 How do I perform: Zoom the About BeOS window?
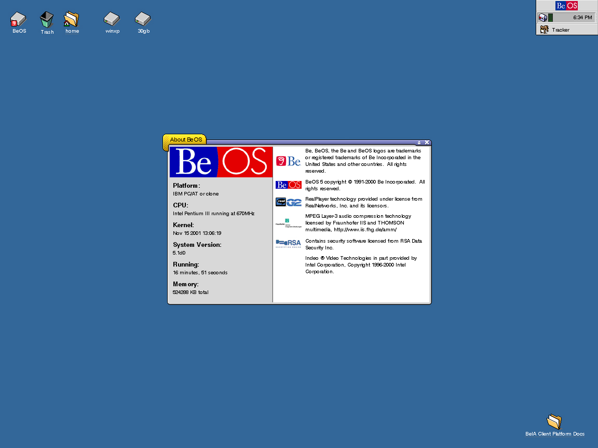click(x=419, y=143)
